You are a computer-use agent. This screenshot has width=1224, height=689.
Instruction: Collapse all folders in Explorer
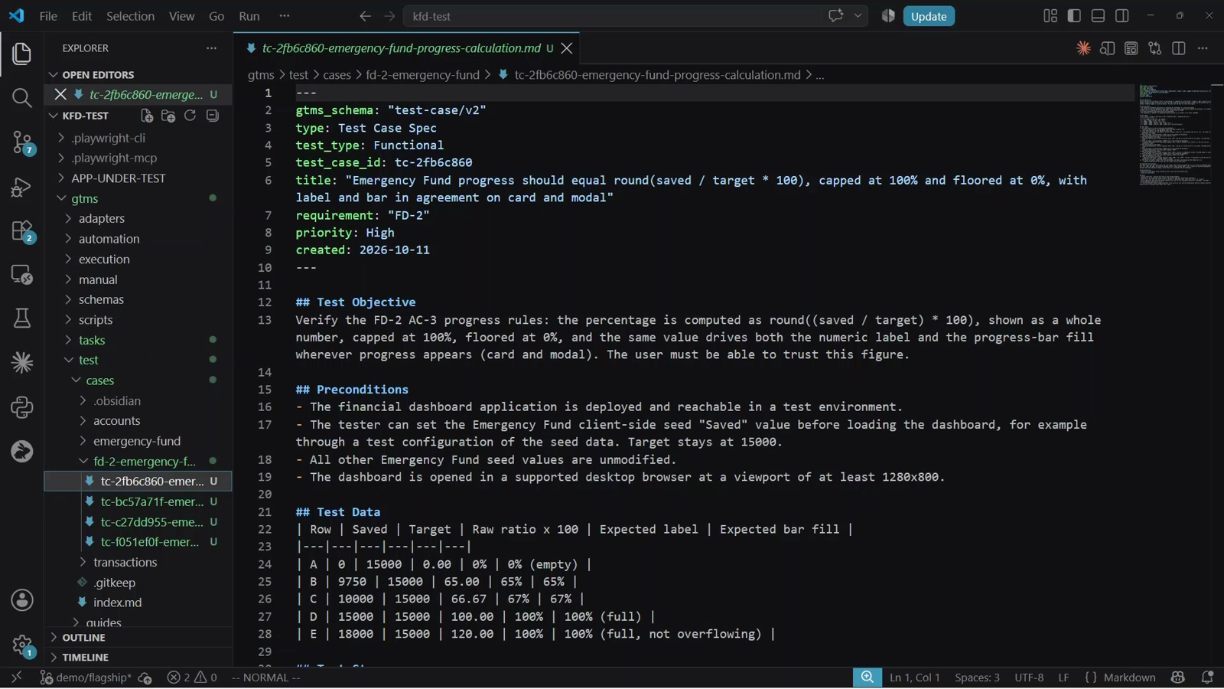(x=212, y=116)
